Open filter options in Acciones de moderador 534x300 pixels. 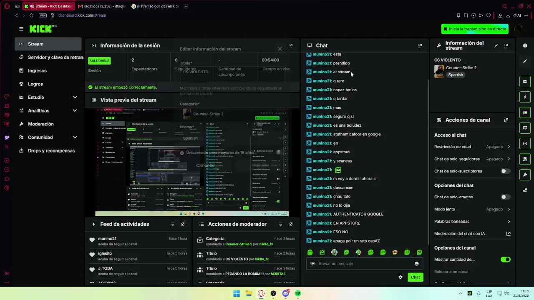[280, 224]
